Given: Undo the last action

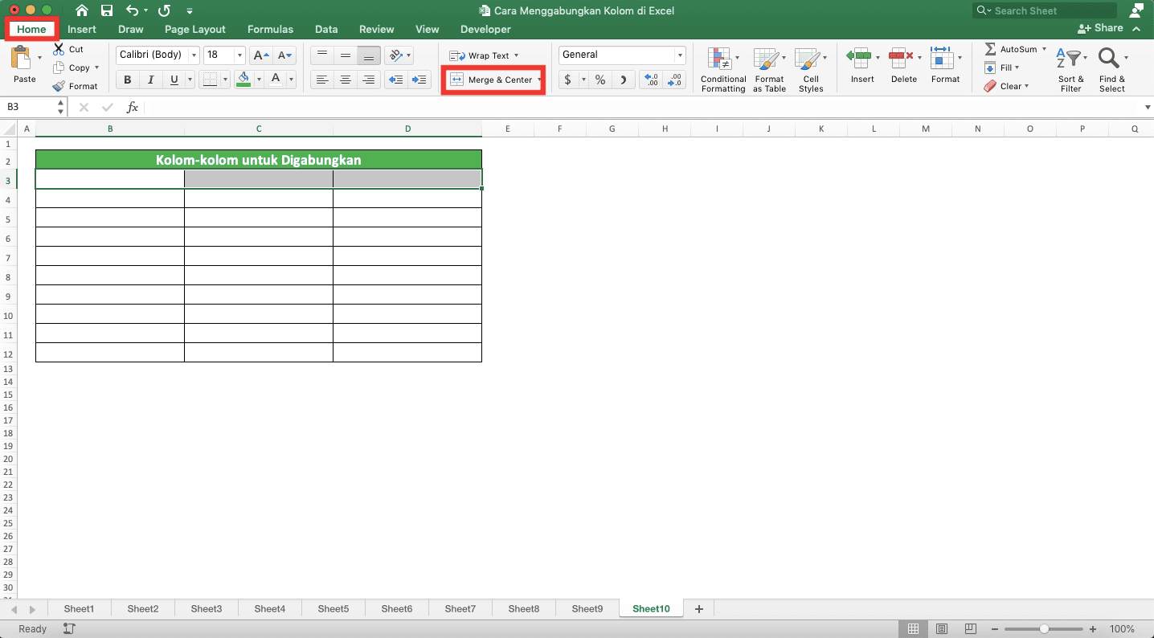Looking at the screenshot, I should click(133, 10).
